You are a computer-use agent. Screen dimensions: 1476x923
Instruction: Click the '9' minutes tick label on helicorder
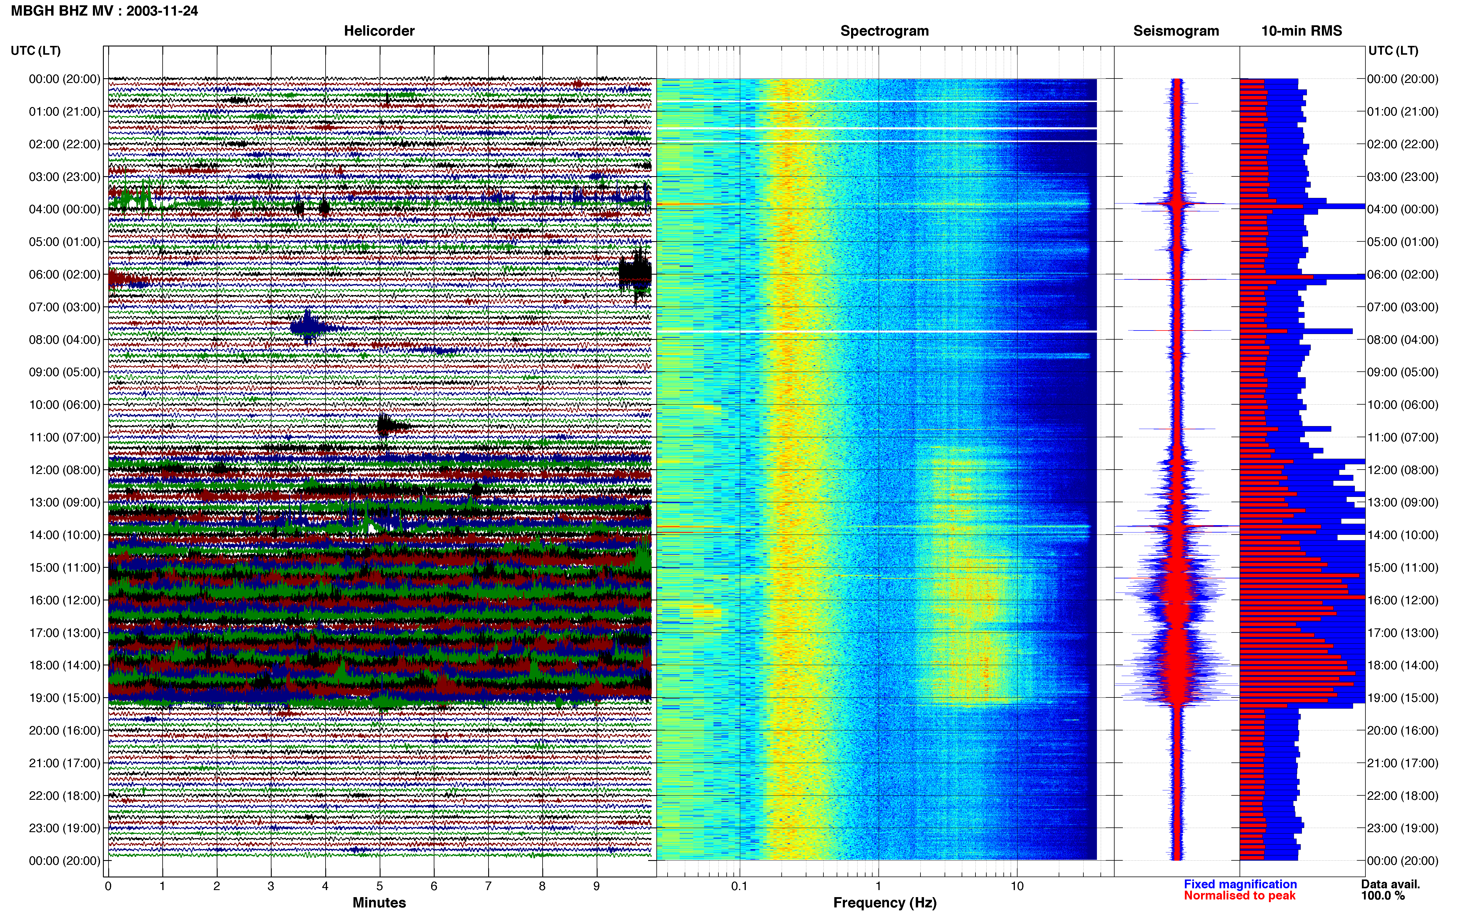pos(596,886)
